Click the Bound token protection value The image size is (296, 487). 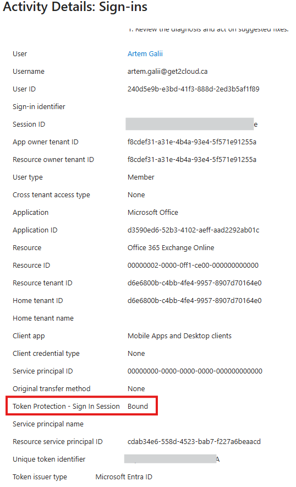click(x=138, y=407)
